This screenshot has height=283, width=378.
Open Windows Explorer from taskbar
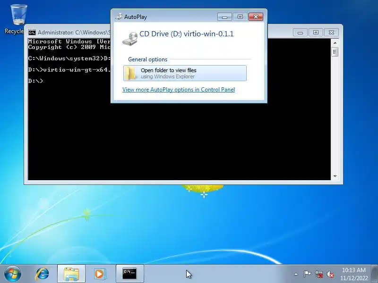71,274
